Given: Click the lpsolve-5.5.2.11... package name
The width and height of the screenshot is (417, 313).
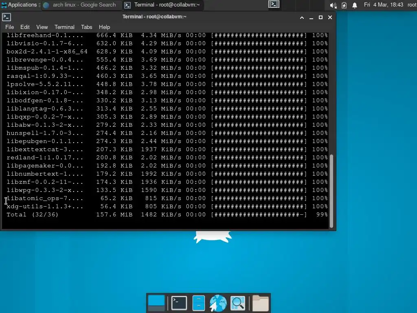Looking at the screenshot, I should pyautogui.click(x=45, y=84).
